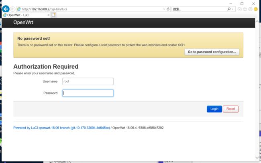Viewport: 261px width, 163px height.
Task: Click the 'Authorization Required' heading
Action: click(x=46, y=67)
